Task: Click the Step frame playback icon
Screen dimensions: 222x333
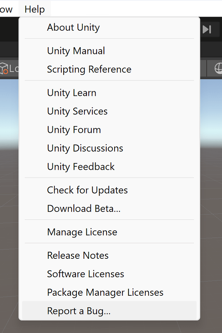Action: coord(207,29)
